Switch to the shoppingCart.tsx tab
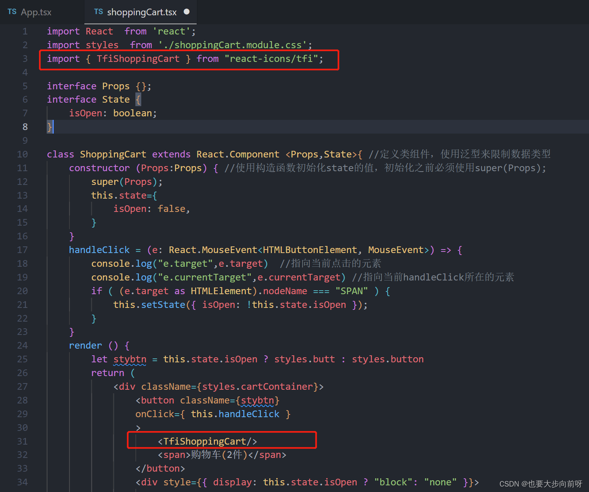The width and height of the screenshot is (589, 492). (x=141, y=12)
